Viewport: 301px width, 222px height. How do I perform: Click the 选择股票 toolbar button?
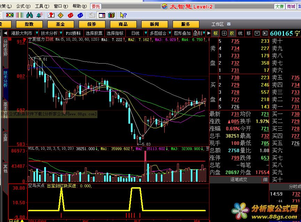click(x=94, y=33)
